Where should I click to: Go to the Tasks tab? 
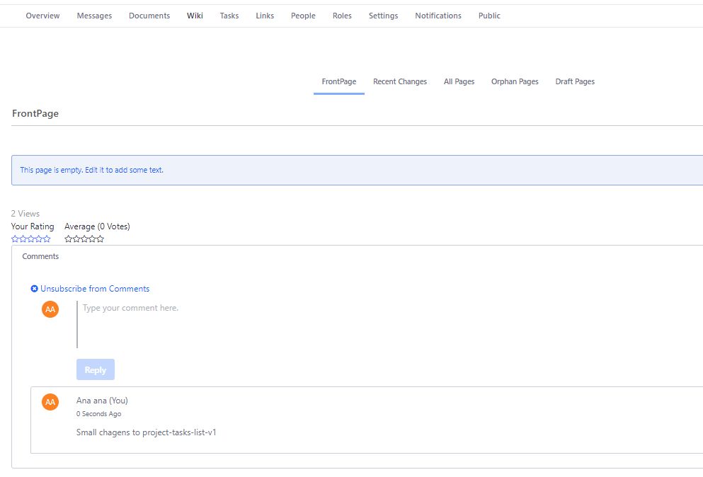coord(229,16)
